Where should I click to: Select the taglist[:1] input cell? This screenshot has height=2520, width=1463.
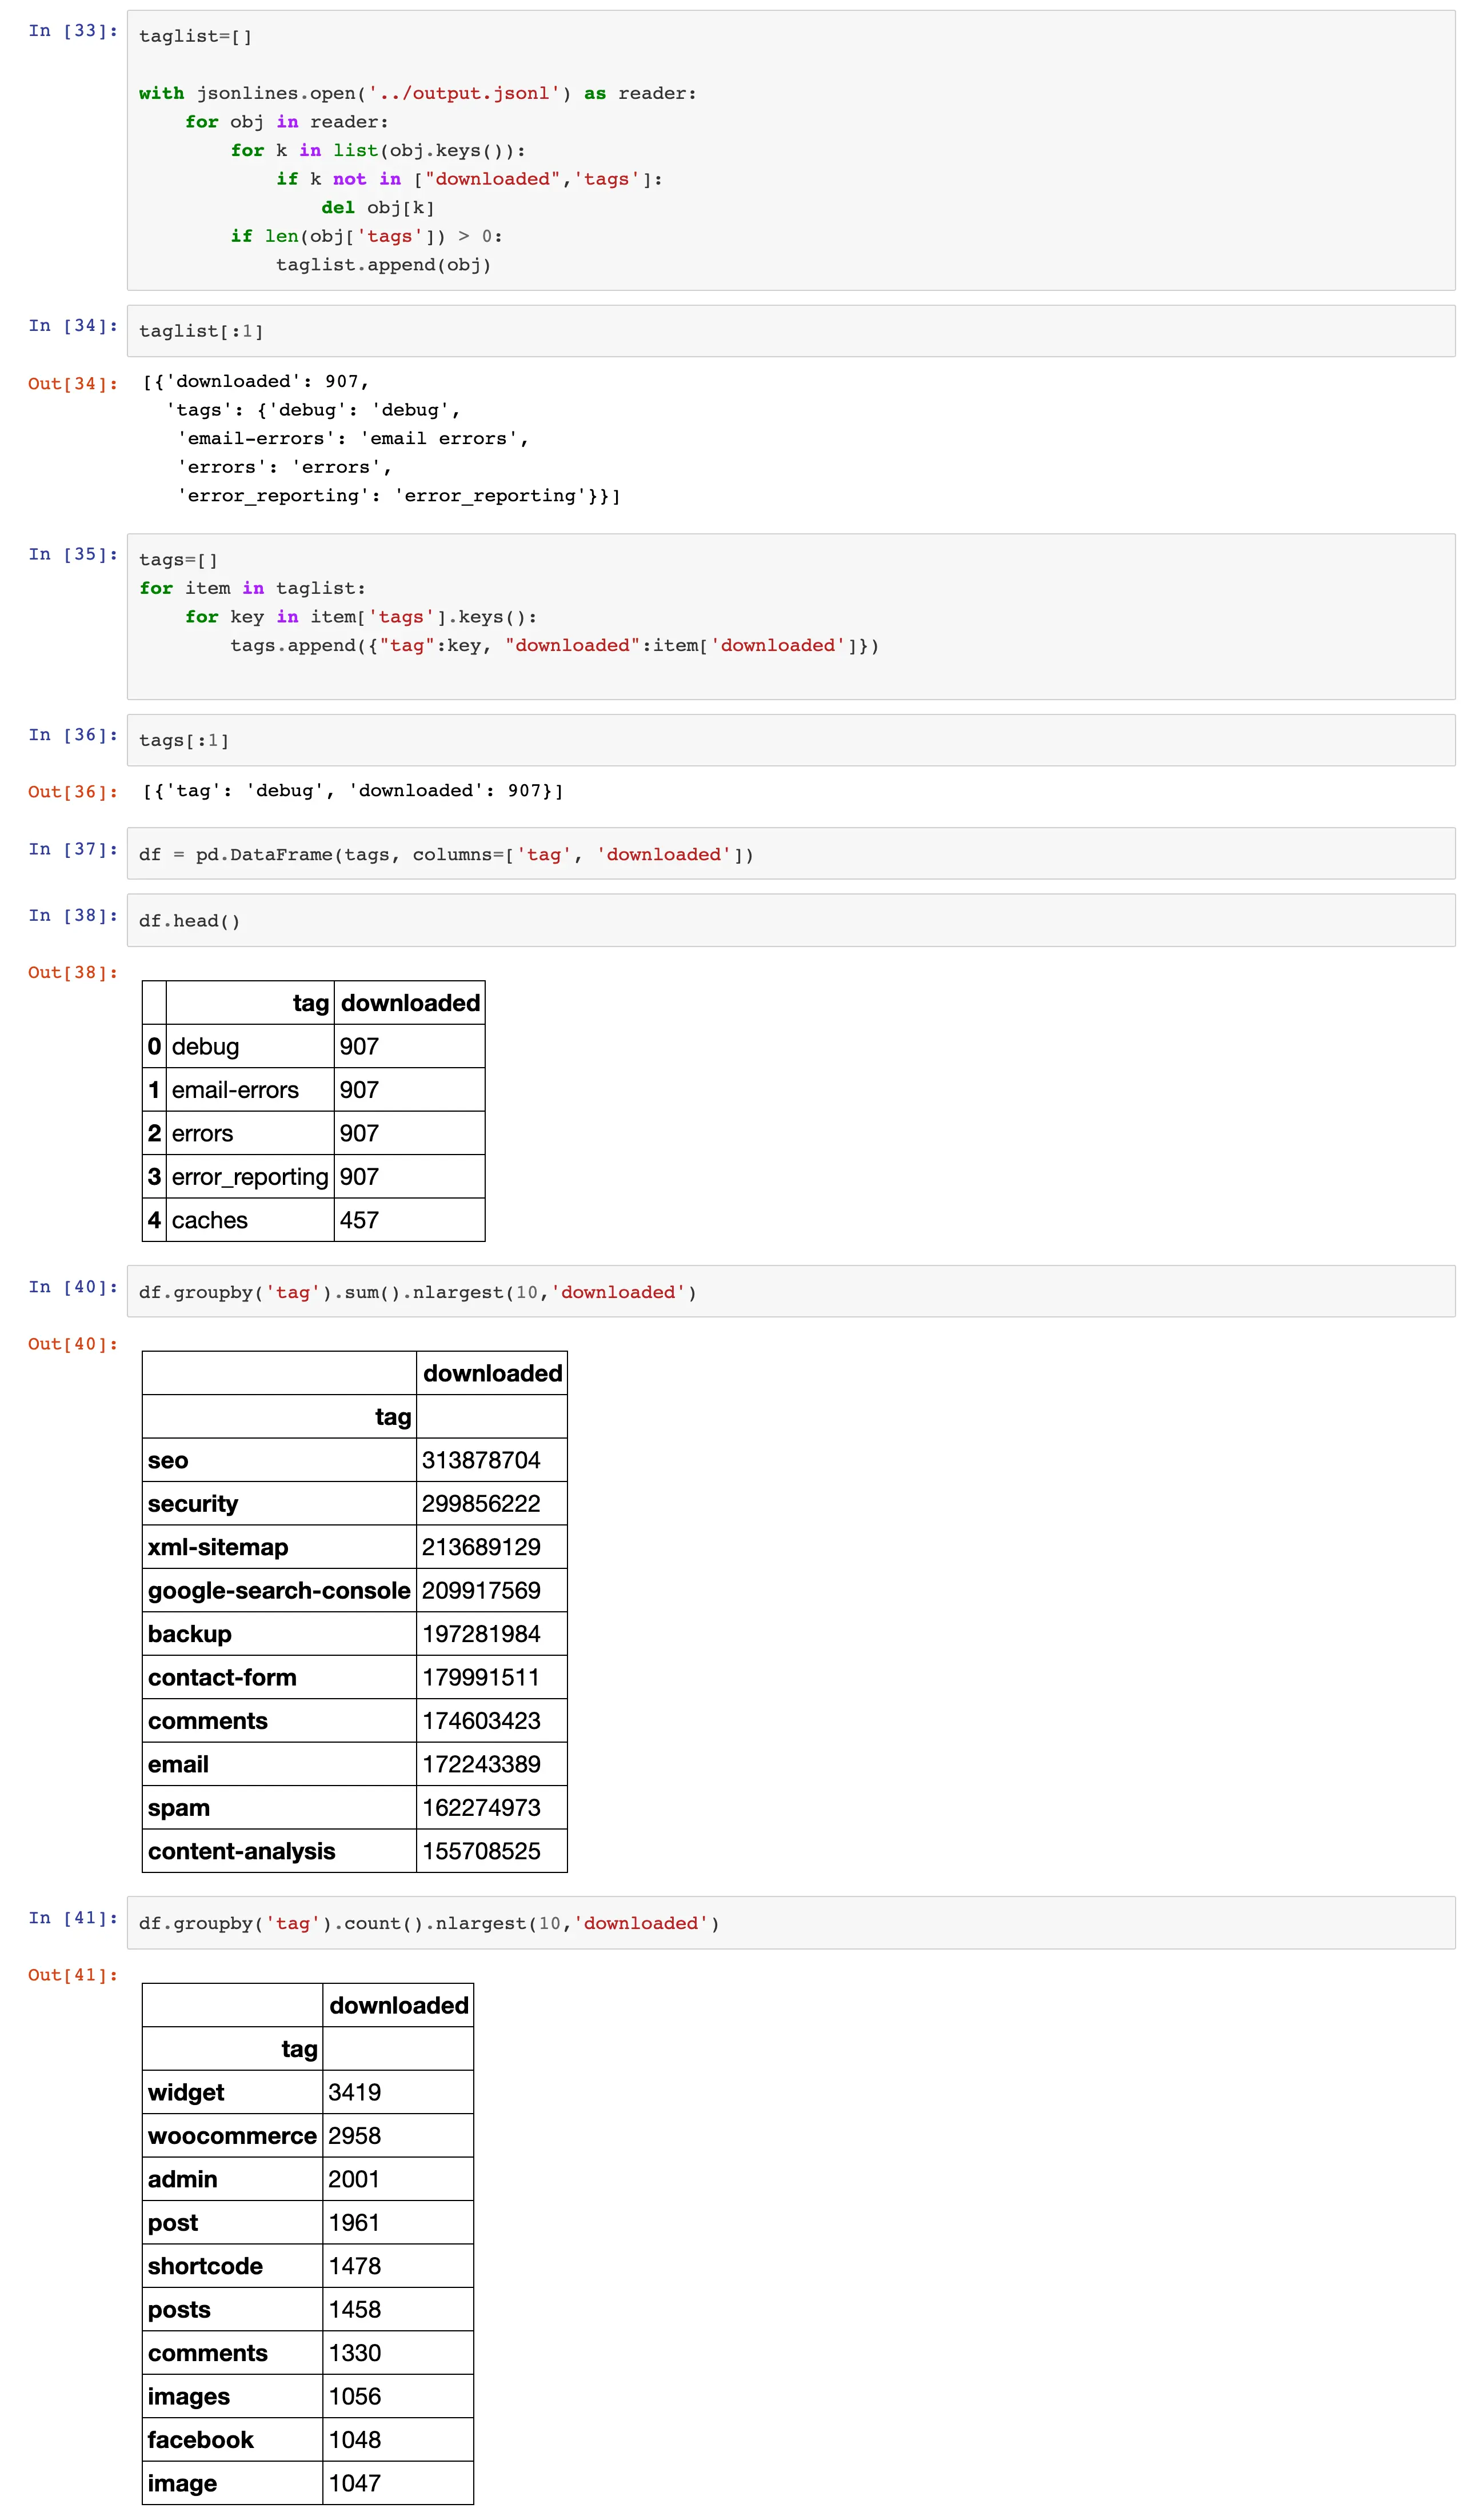[790, 331]
